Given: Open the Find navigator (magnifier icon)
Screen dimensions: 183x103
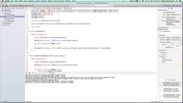Looking at the screenshot, I should (x=8, y=8).
